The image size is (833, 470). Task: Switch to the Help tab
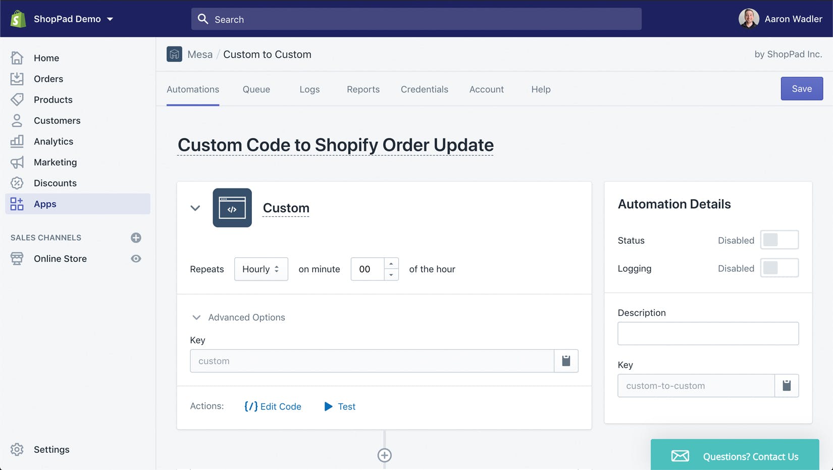[x=541, y=89]
